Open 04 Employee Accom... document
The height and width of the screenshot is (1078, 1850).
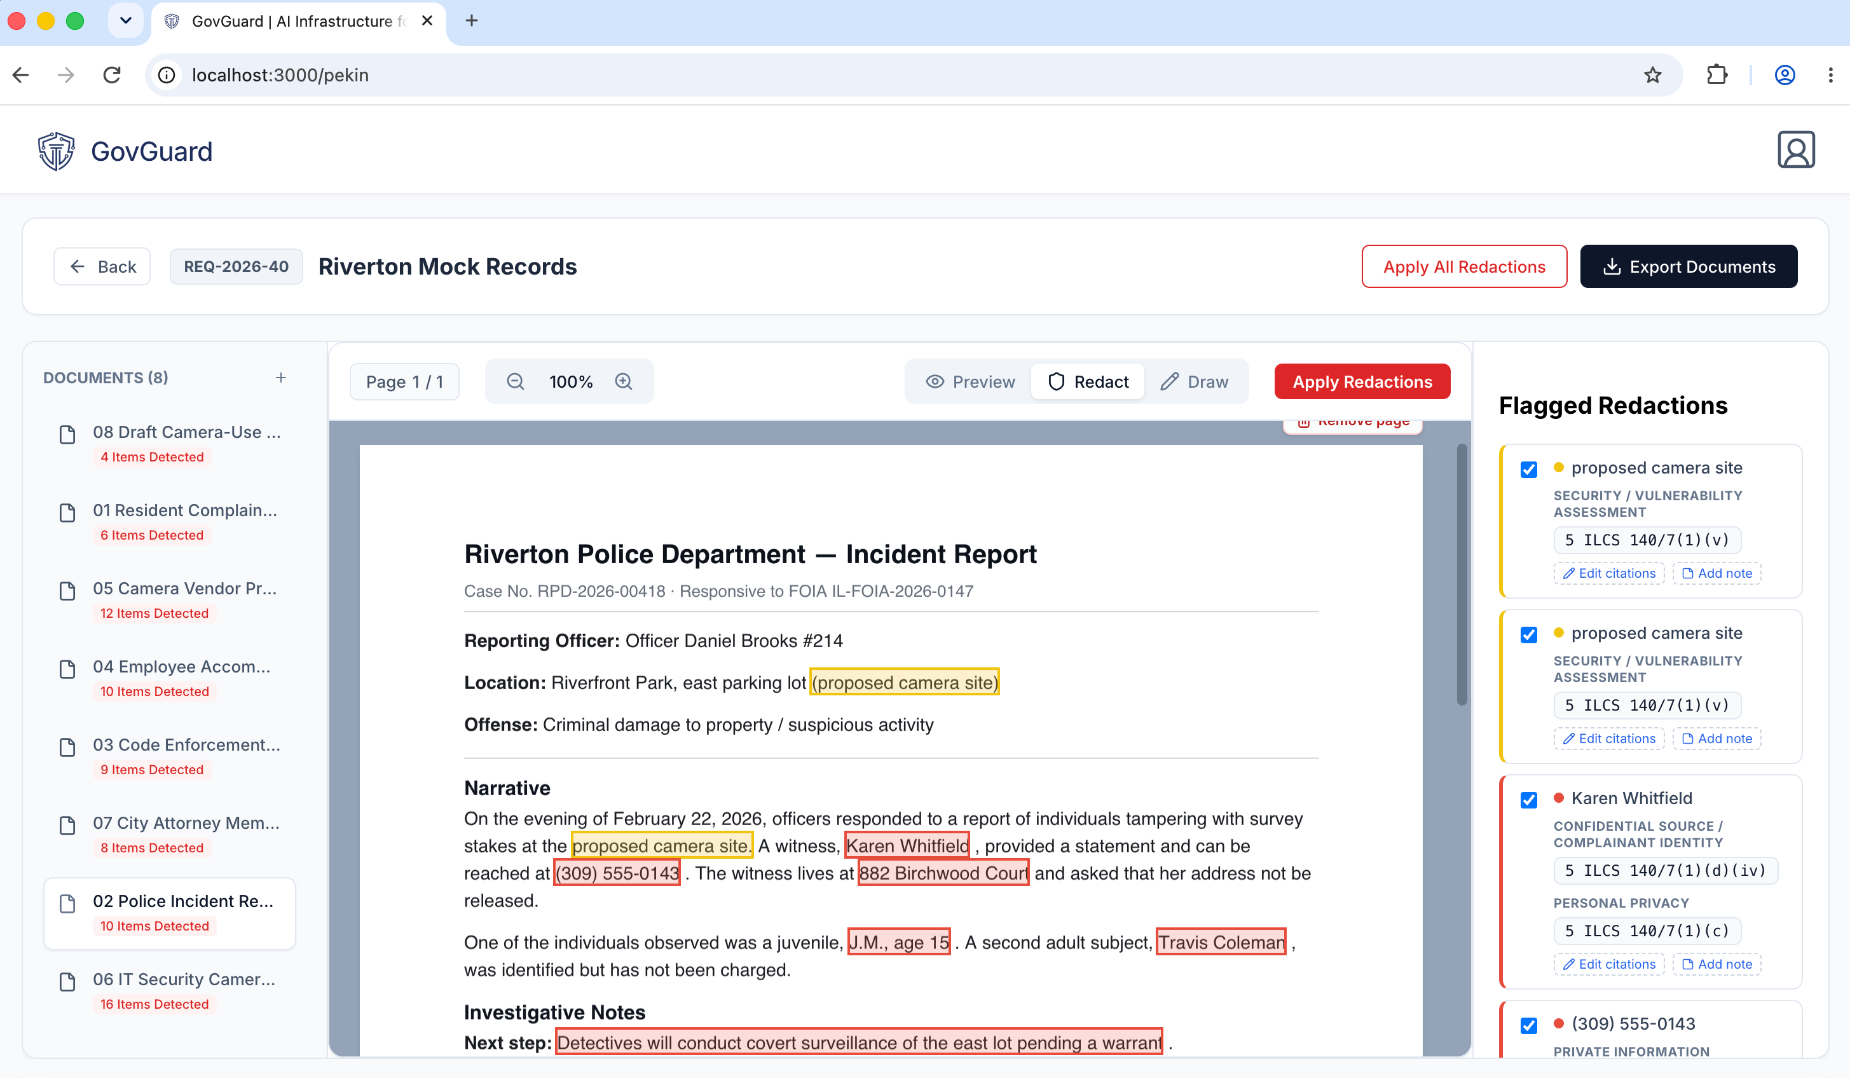[x=170, y=678]
